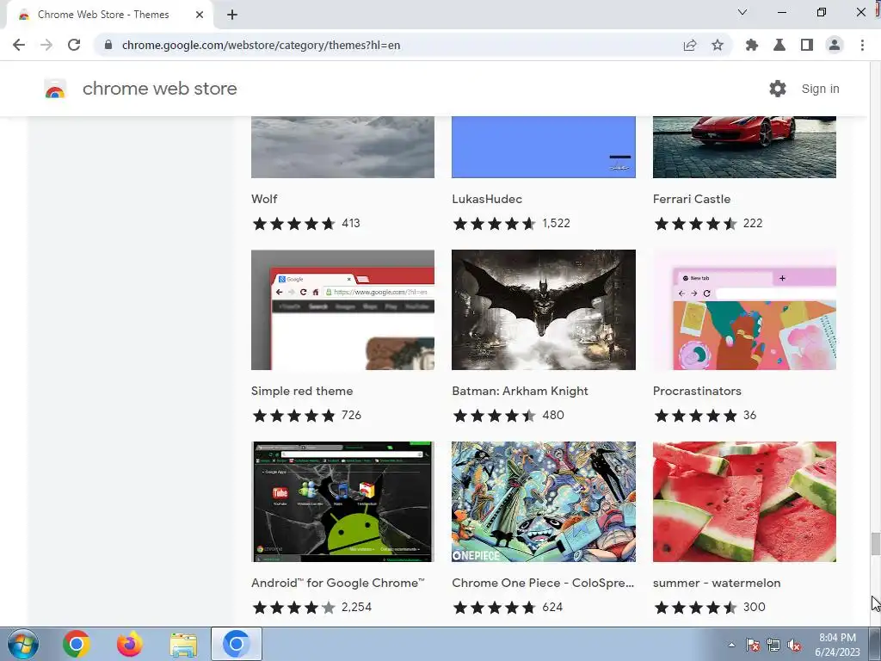Image resolution: width=881 pixels, height=661 pixels.
Task: Open the taskbar clock 8:04 PM
Action: click(837, 645)
